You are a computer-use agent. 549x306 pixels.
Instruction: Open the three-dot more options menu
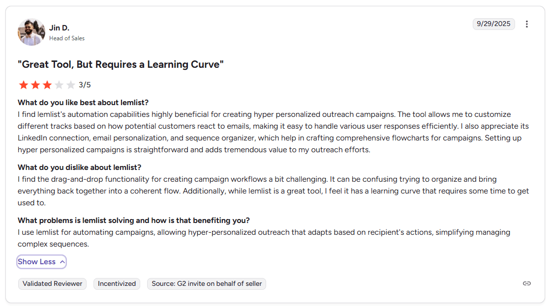(527, 24)
